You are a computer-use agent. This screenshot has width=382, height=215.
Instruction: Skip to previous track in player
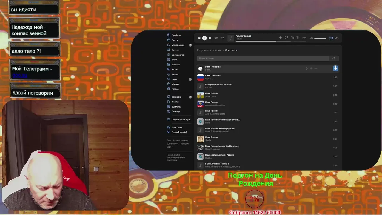[x=199, y=38]
